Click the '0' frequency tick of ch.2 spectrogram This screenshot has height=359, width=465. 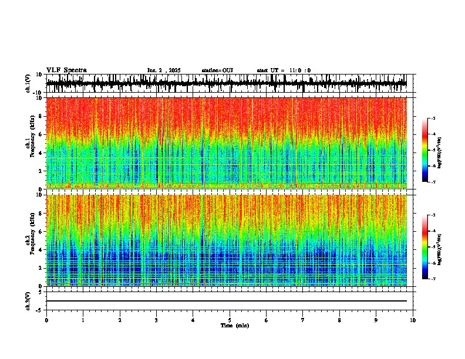pos(41,286)
